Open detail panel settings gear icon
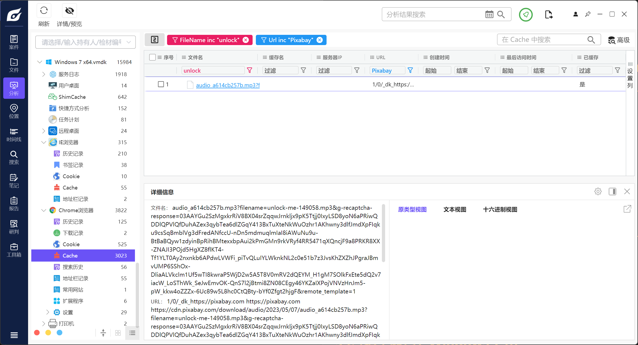Screen dimensions: 638x345 tap(598, 191)
